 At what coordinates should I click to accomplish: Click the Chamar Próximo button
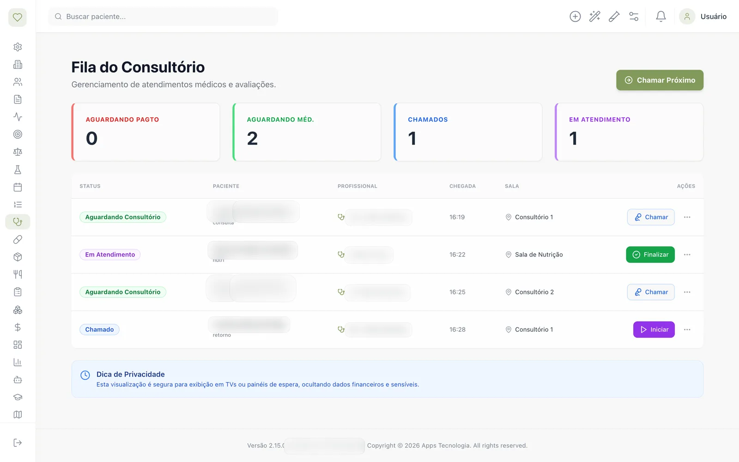660,80
